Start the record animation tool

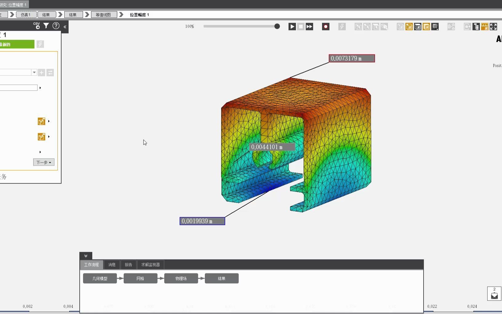pos(326,26)
